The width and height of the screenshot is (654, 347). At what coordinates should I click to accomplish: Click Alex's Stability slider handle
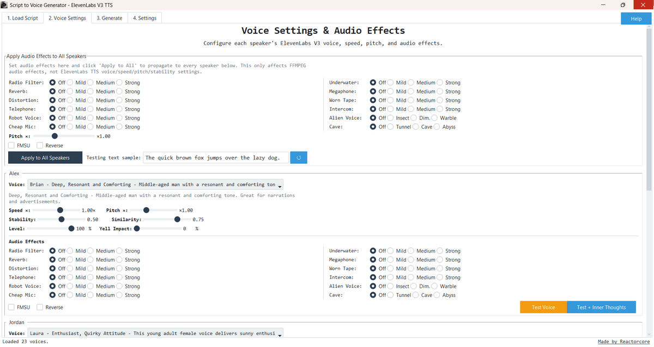point(62,219)
